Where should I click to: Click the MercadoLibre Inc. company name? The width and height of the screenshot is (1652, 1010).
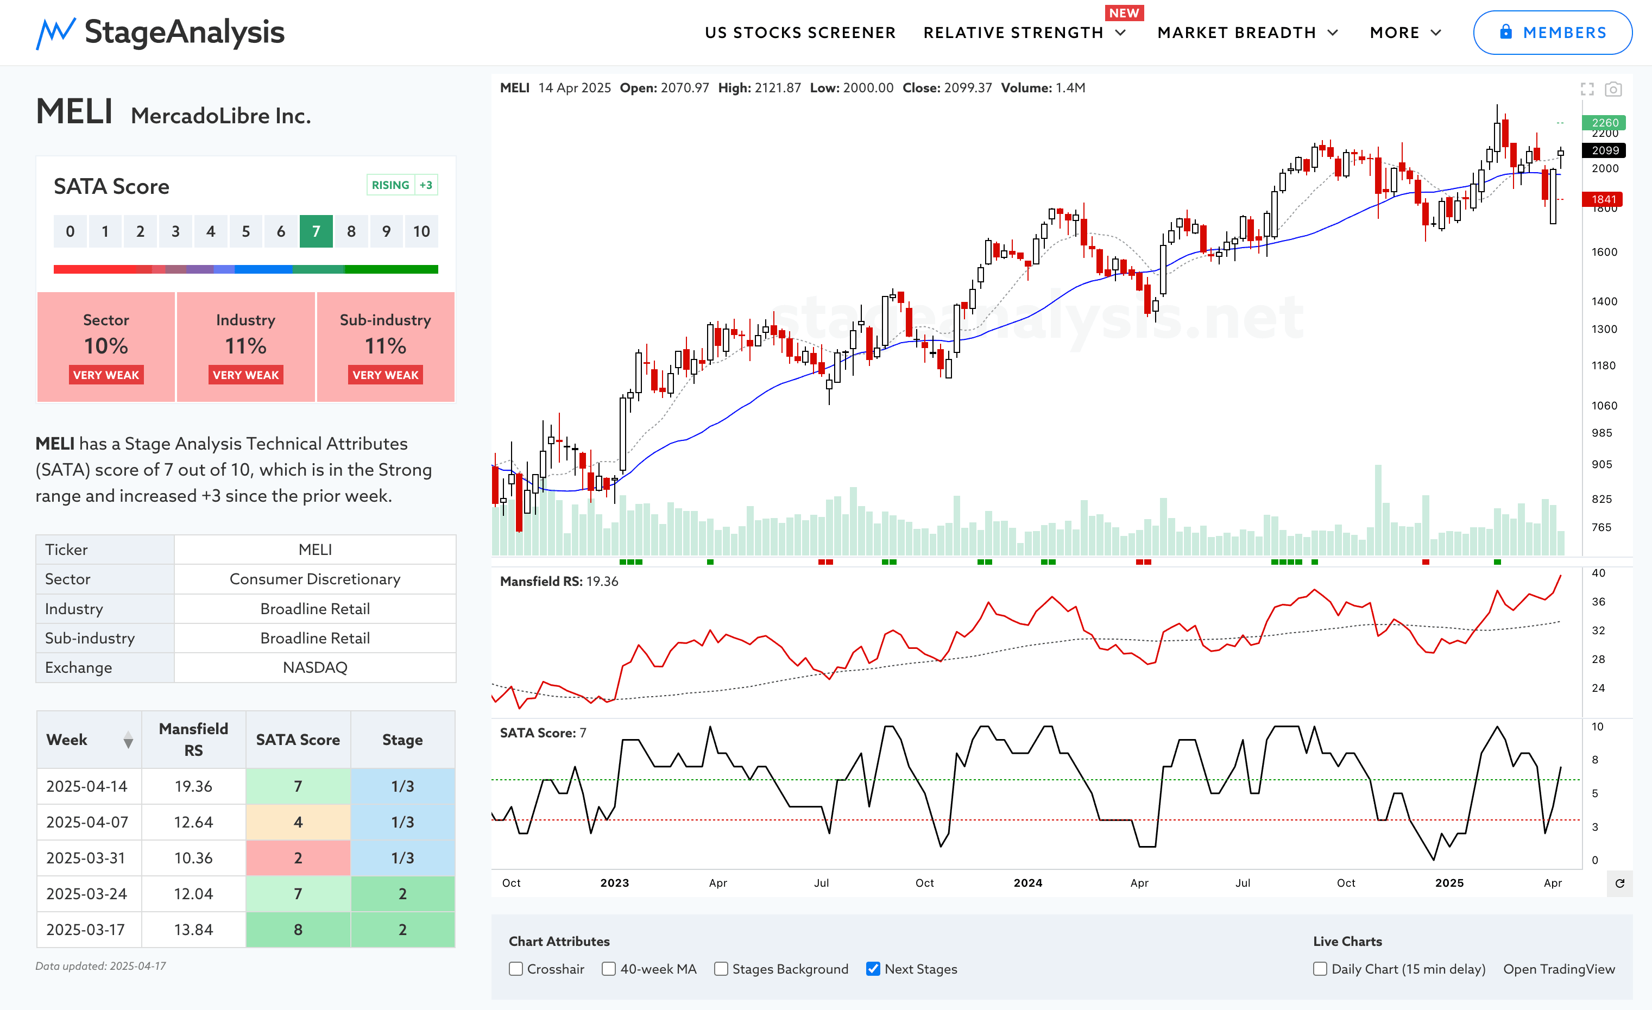click(220, 116)
